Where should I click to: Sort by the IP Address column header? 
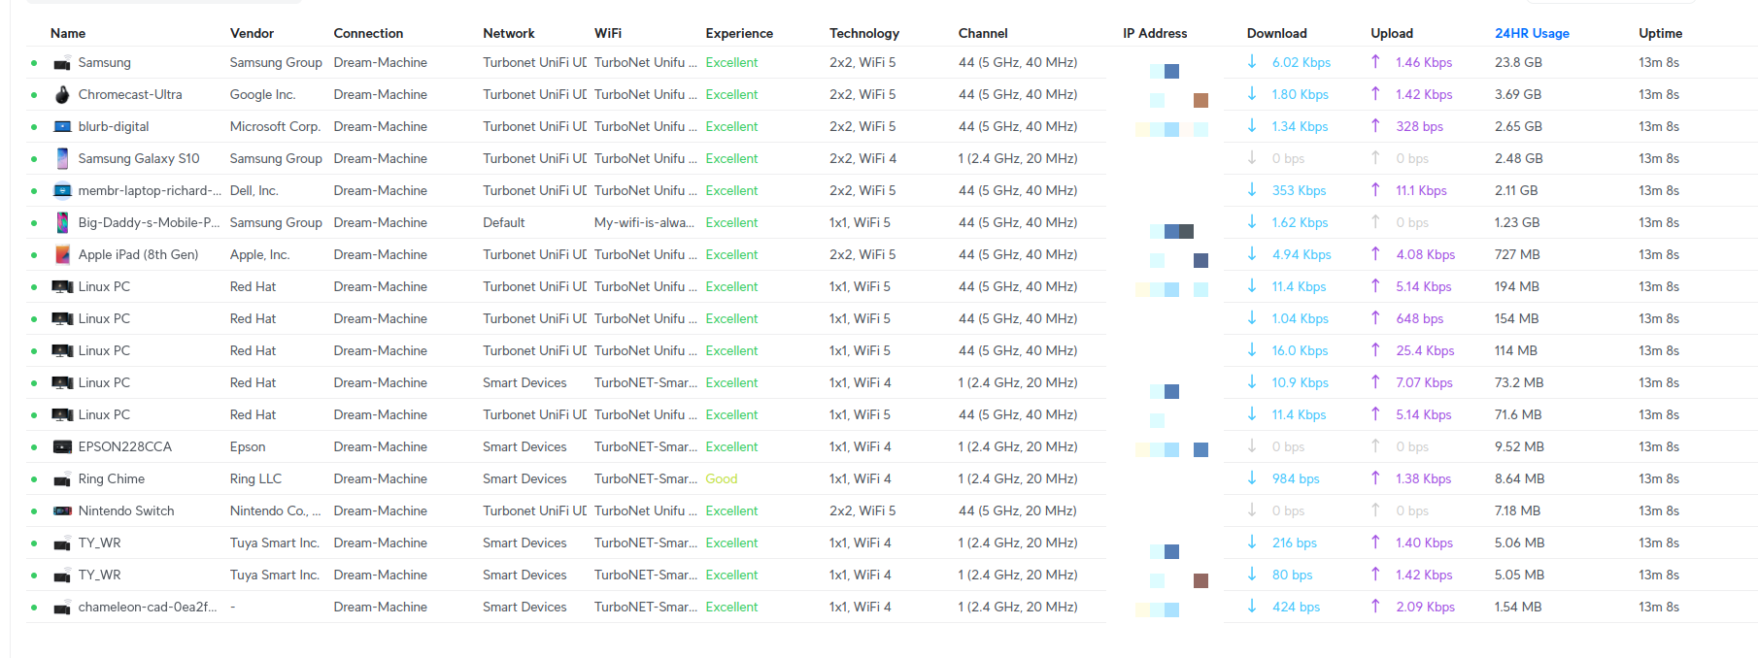pos(1155,33)
